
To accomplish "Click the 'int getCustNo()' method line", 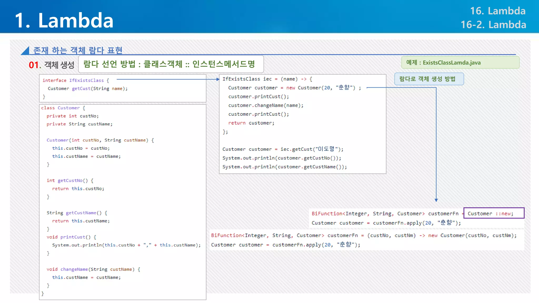I will [70, 180].
